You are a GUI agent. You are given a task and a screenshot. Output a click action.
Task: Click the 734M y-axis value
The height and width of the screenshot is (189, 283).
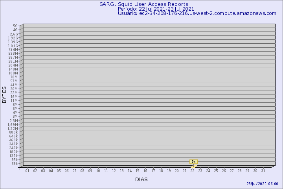tap(13, 50)
